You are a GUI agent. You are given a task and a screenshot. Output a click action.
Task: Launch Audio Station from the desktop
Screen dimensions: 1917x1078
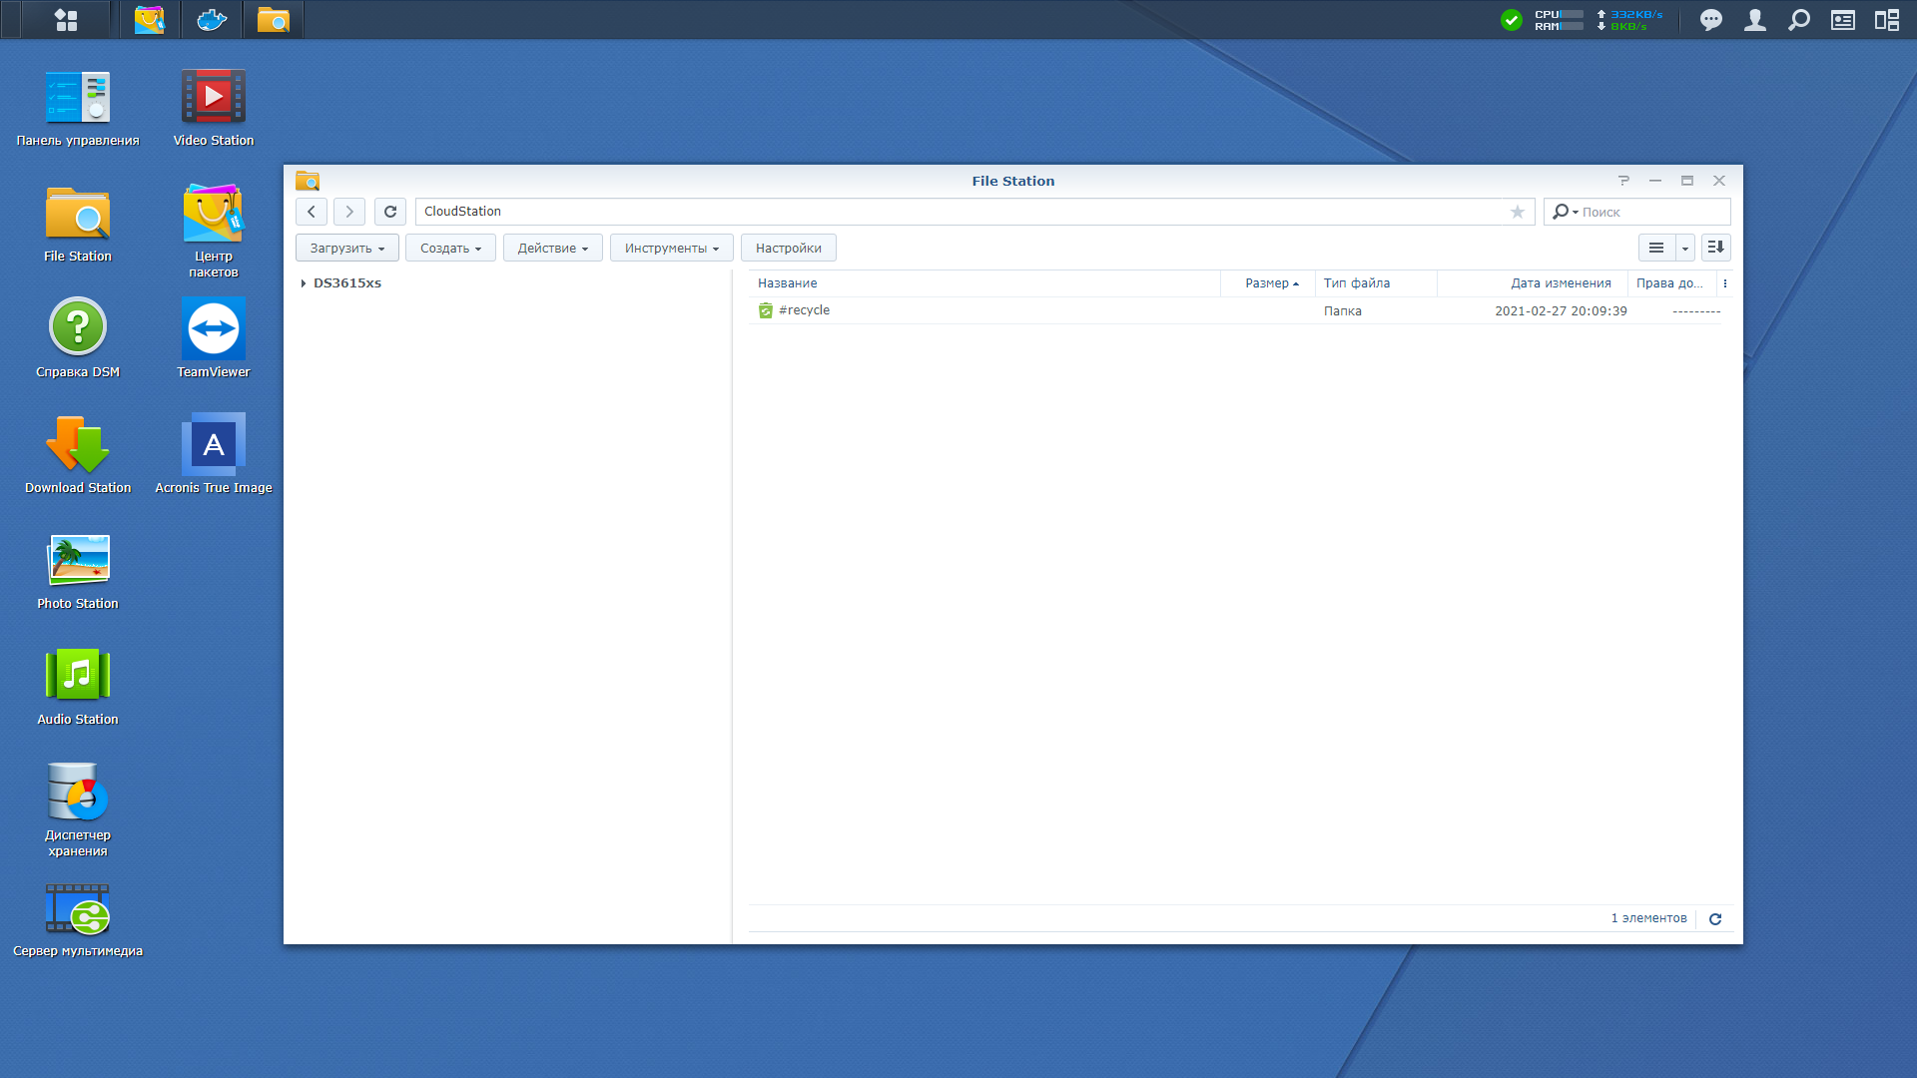[x=78, y=677]
